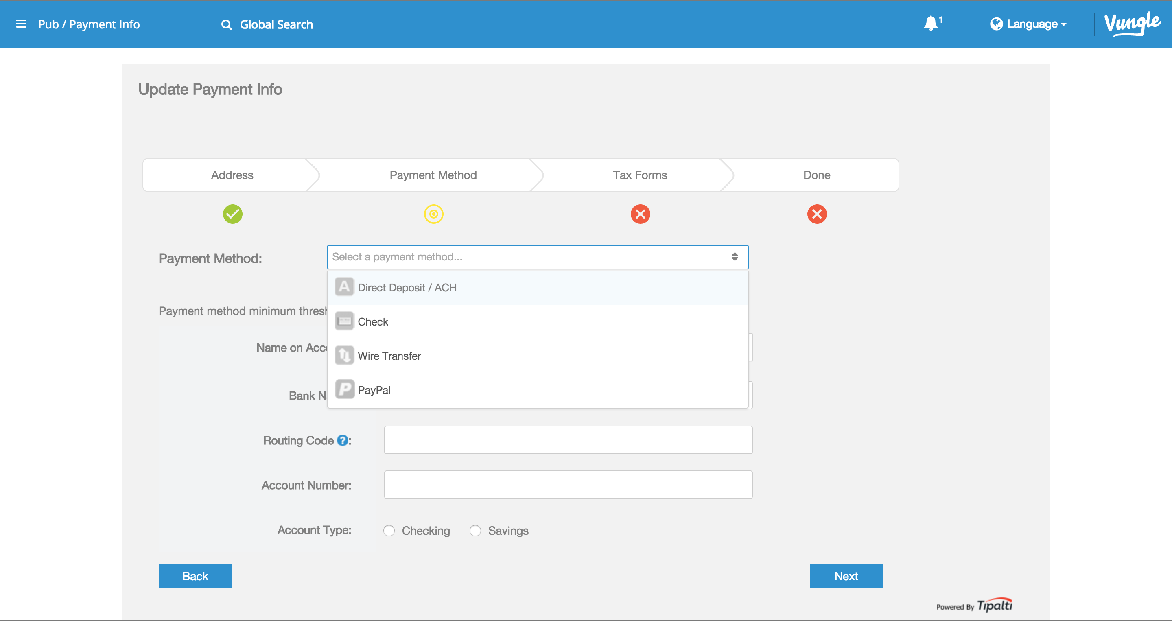The height and width of the screenshot is (621, 1172).
Task: Click the Account Type label
Action: tap(314, 531)
